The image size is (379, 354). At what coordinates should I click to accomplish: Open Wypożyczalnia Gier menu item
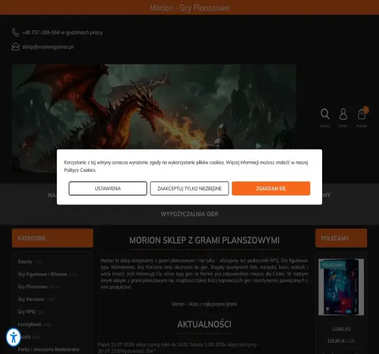coord(189,214)
